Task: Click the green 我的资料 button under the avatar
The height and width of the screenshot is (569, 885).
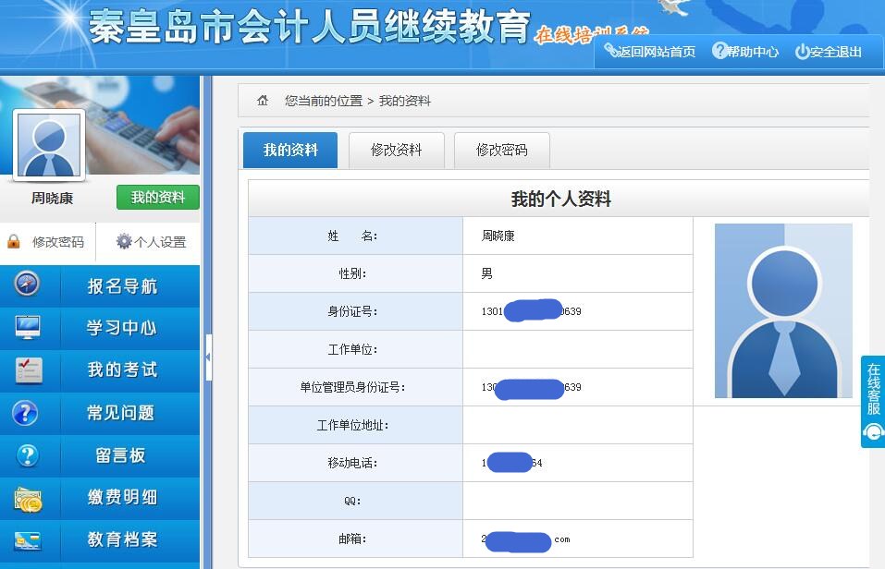Action: pos(157,198)
